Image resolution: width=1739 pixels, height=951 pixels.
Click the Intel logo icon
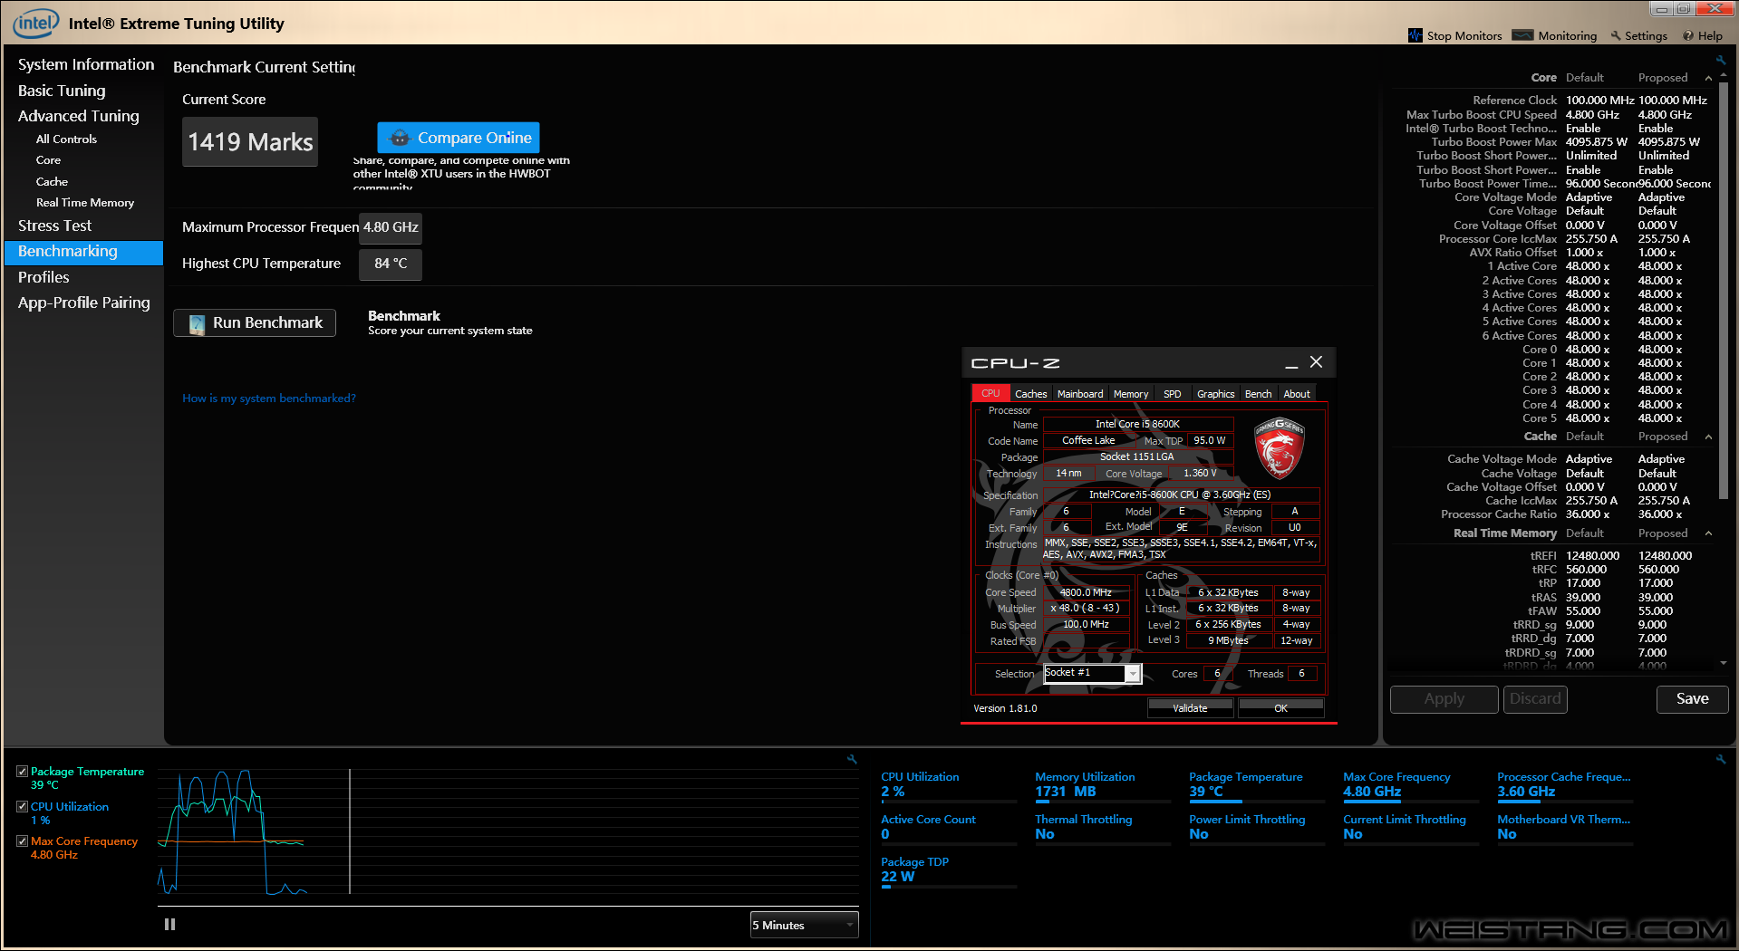tap(35, 23)
